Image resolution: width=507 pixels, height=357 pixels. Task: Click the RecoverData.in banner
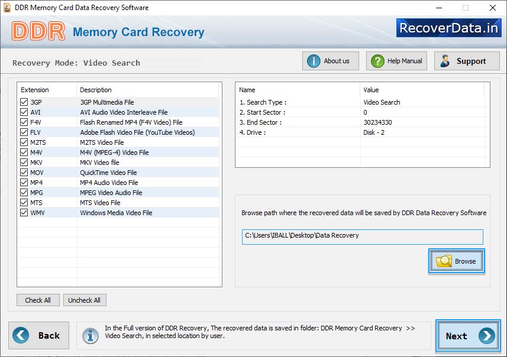point(449,28)
